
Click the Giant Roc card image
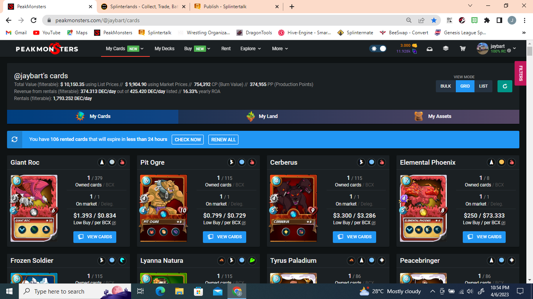[x=34, y=208]
